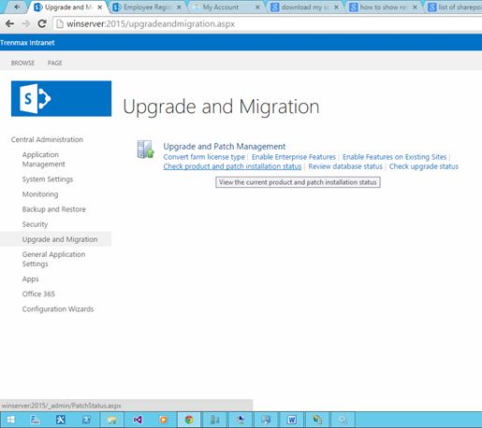Open General Application Settings in the sidebar

(53, 259)
